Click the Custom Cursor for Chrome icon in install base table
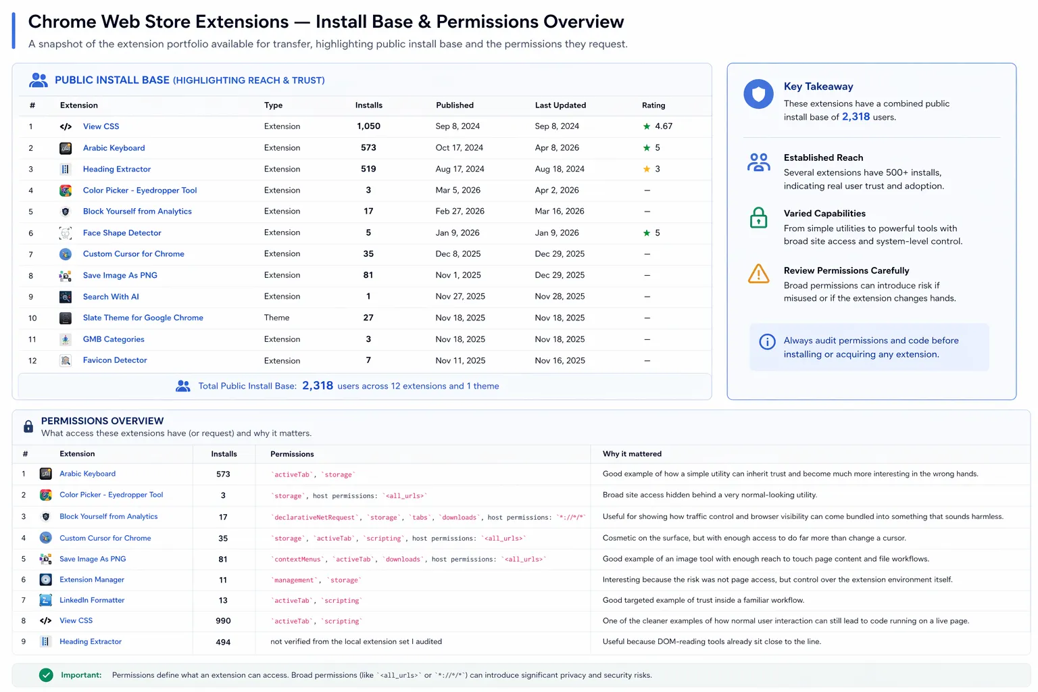 66,254
